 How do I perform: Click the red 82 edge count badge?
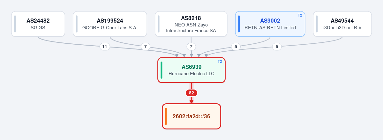click(x=191, y=93)
